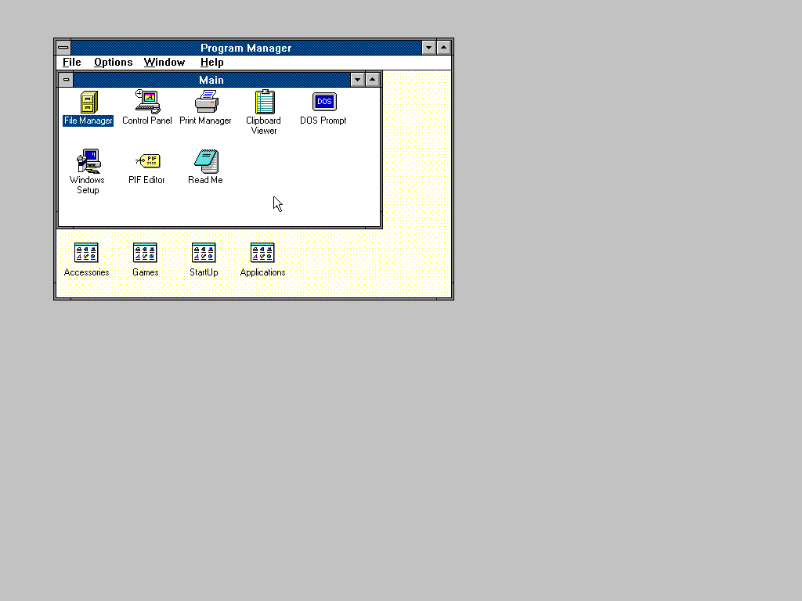Image resolution: width=802 pixels, height=601 pixels.
Task: Select the Print Manager icon
Action: point(206,103)
